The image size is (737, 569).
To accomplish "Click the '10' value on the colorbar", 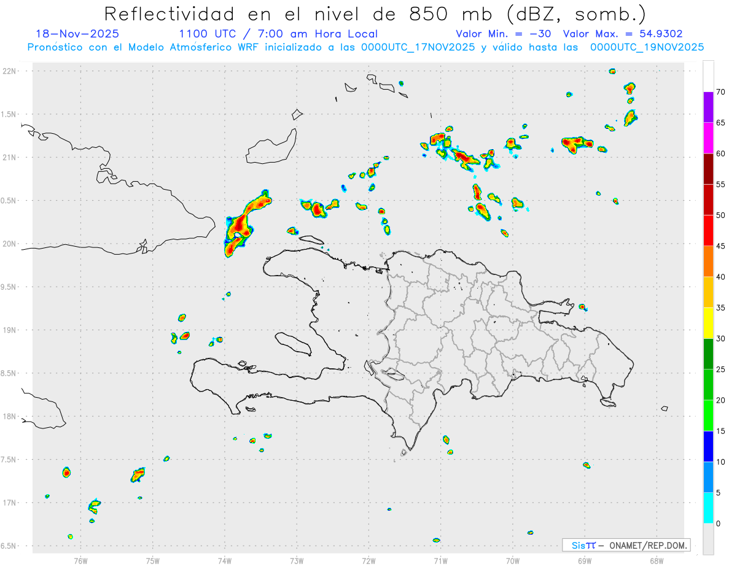I will tap(721, 462).
